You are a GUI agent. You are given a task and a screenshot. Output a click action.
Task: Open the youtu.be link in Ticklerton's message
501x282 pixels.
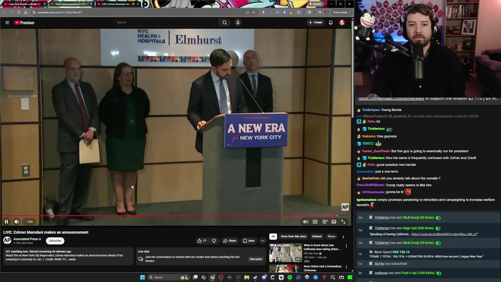tap(444, 234)
